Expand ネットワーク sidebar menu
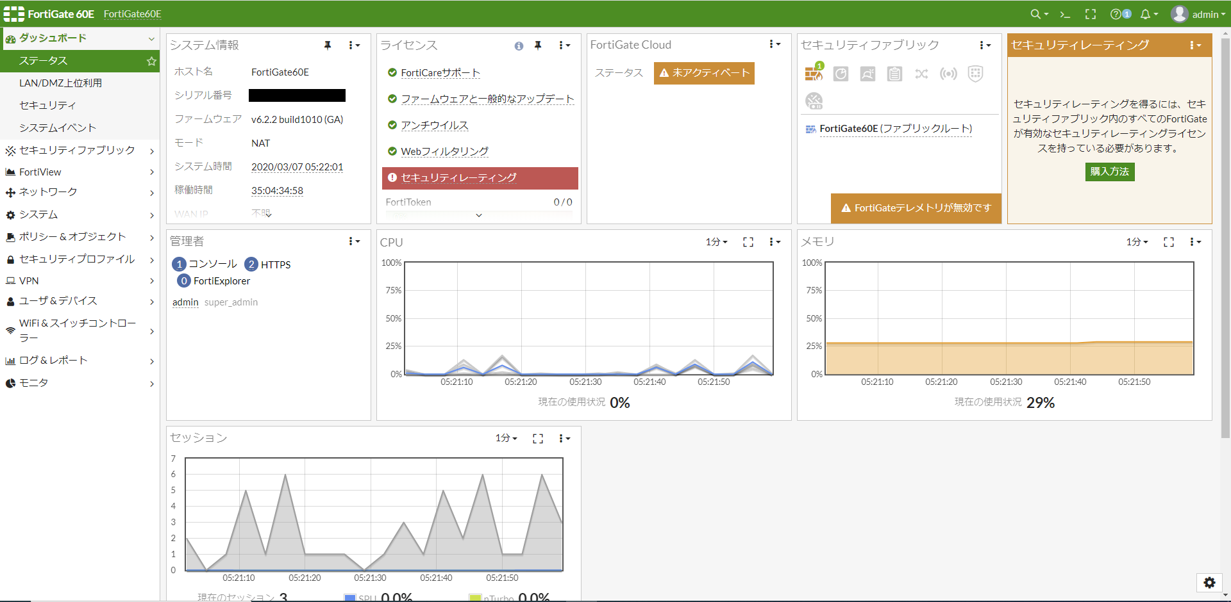The height and width of the screenshot is (602, 1231). click(80, 192)
